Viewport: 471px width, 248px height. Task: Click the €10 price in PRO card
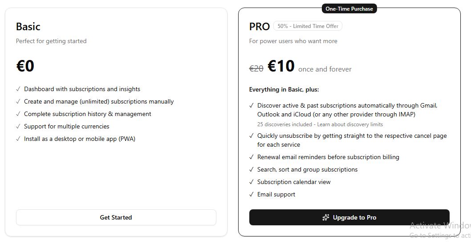click(281, 66)
